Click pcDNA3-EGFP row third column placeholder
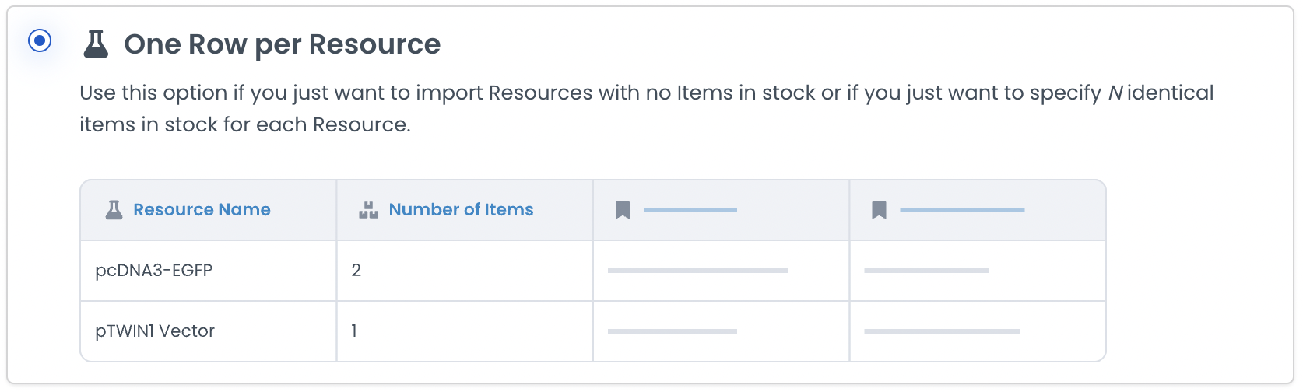1303x392 pixels. [698, 271]
